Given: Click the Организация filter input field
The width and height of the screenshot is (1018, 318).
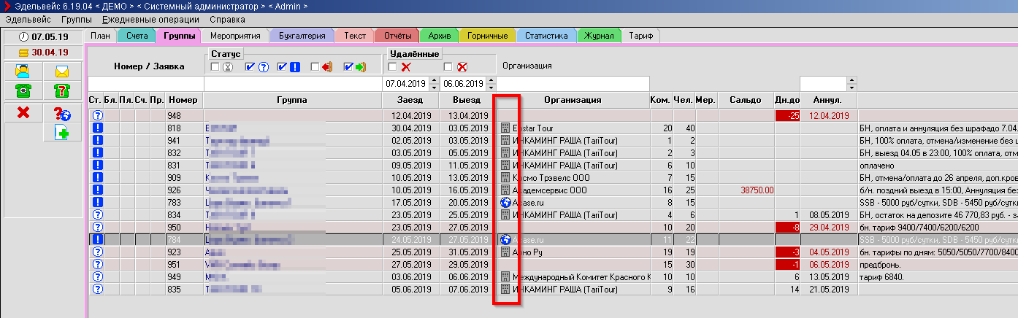Looking at the screenshot, I should [x=572, y=84].
